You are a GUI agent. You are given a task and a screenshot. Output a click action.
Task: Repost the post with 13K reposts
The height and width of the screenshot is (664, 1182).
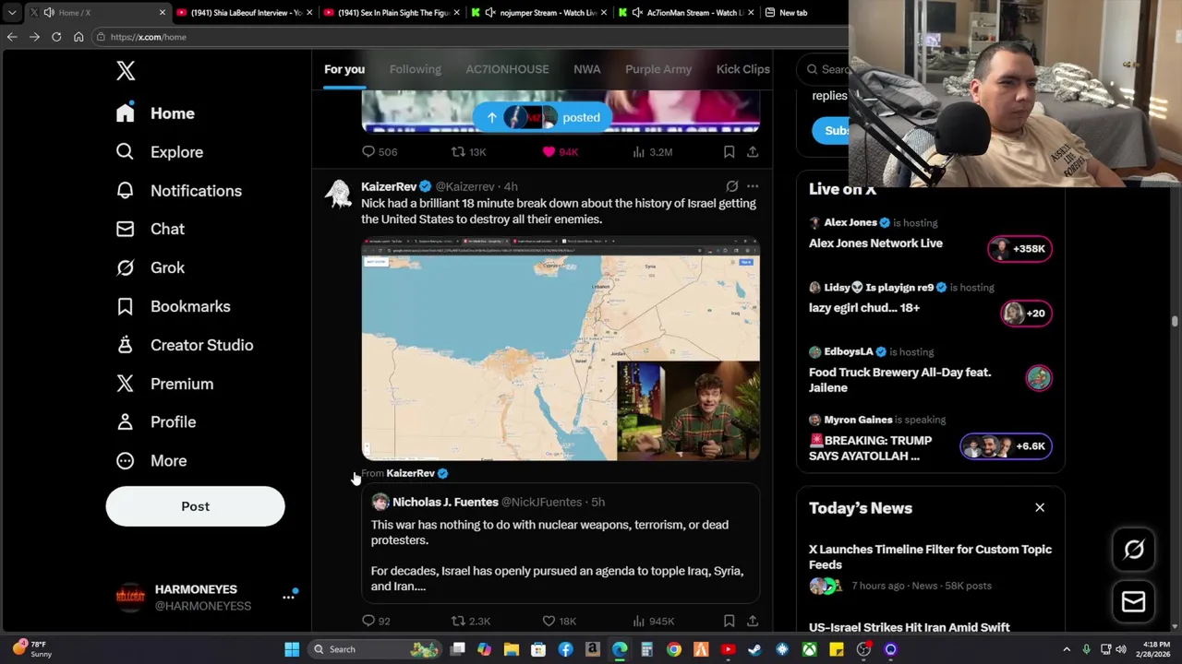point(468,152)
